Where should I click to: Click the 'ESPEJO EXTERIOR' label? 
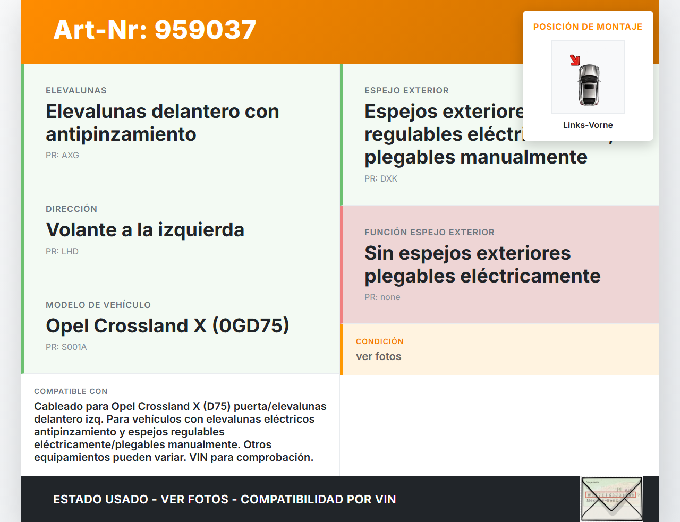coord(406,91)
